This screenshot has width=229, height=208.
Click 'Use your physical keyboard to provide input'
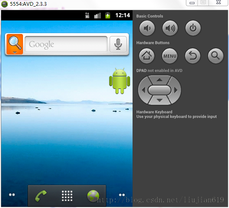pyautogui.click(x=176, y=116)
